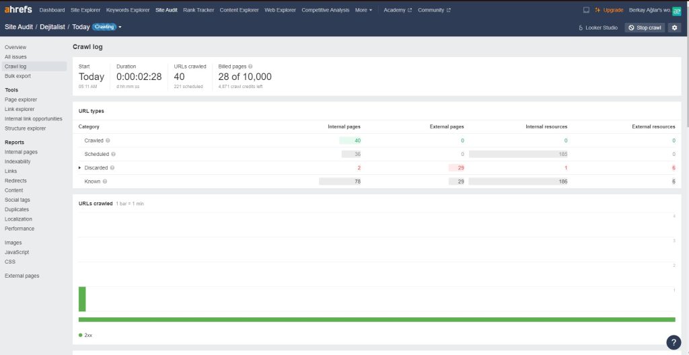Open Keywords Explorer
This screenshot has height=355, width=689.
[128, 10]
